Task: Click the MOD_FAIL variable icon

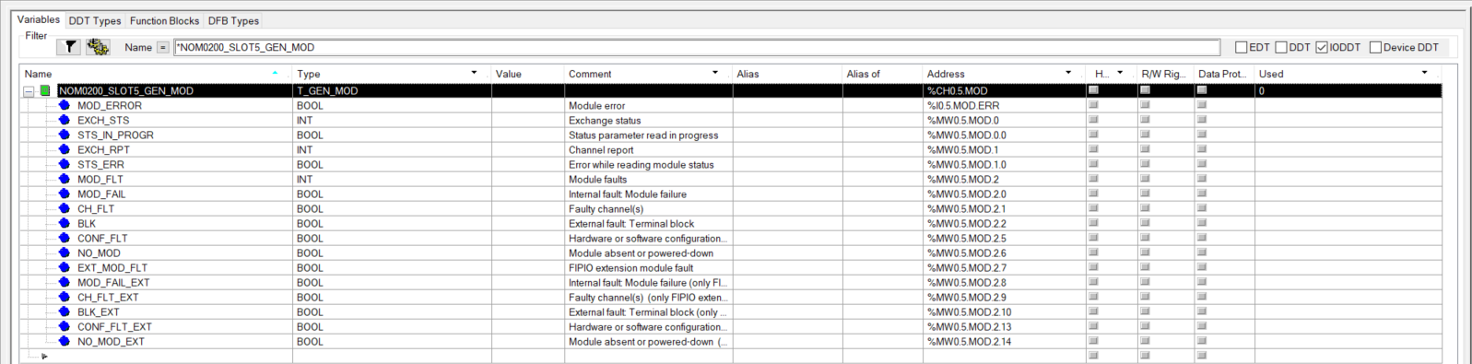Action: pos(65,194)
